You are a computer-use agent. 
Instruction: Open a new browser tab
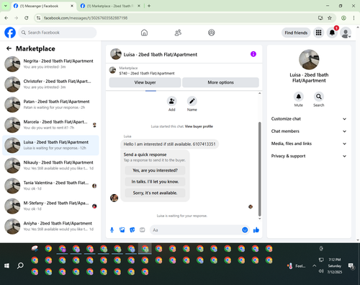pos(149,6)
